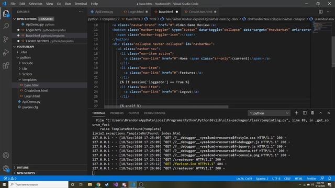Switch to the CreateUser.html editor tab
The image size is (335, 188).
(200, 11)
